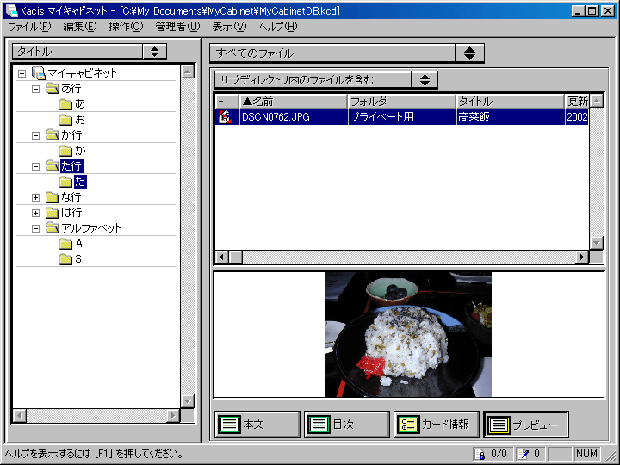This screenshot has height=465, width=620.
Task: Click the 更新 column header
Action: (577, 102)
